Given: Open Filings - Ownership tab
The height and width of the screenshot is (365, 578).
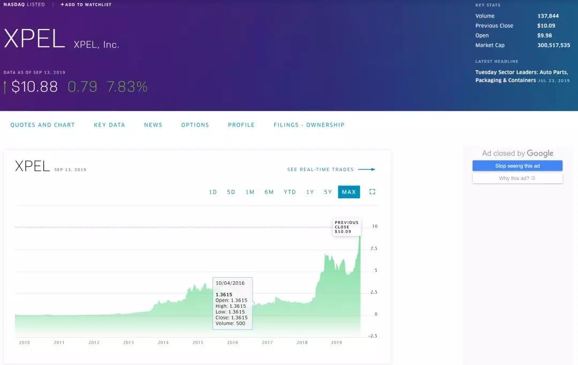Looking at the screenshot, I should point(309,125).
